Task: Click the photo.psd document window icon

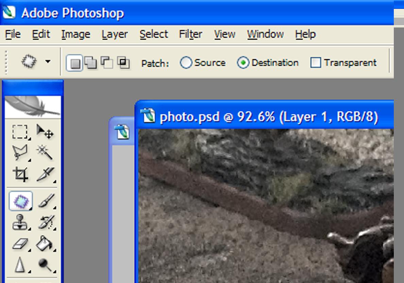Action: [148, 116]
